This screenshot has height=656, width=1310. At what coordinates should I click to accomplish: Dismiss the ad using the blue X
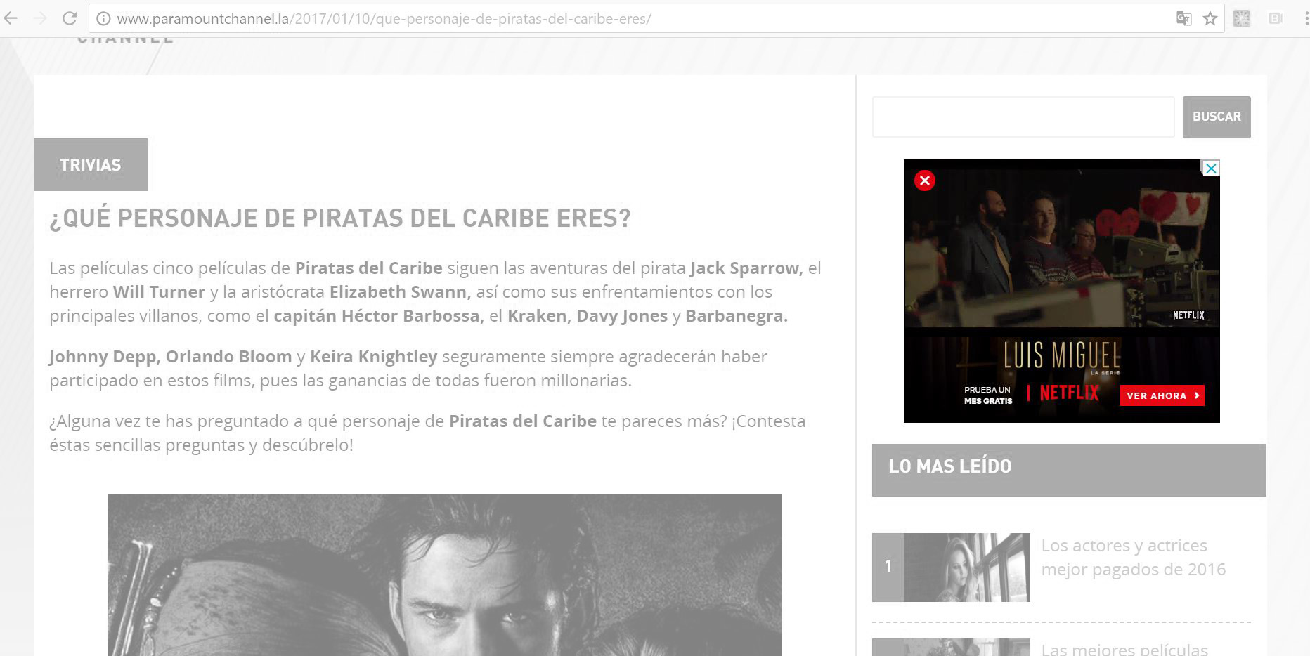coord(1211,169)
